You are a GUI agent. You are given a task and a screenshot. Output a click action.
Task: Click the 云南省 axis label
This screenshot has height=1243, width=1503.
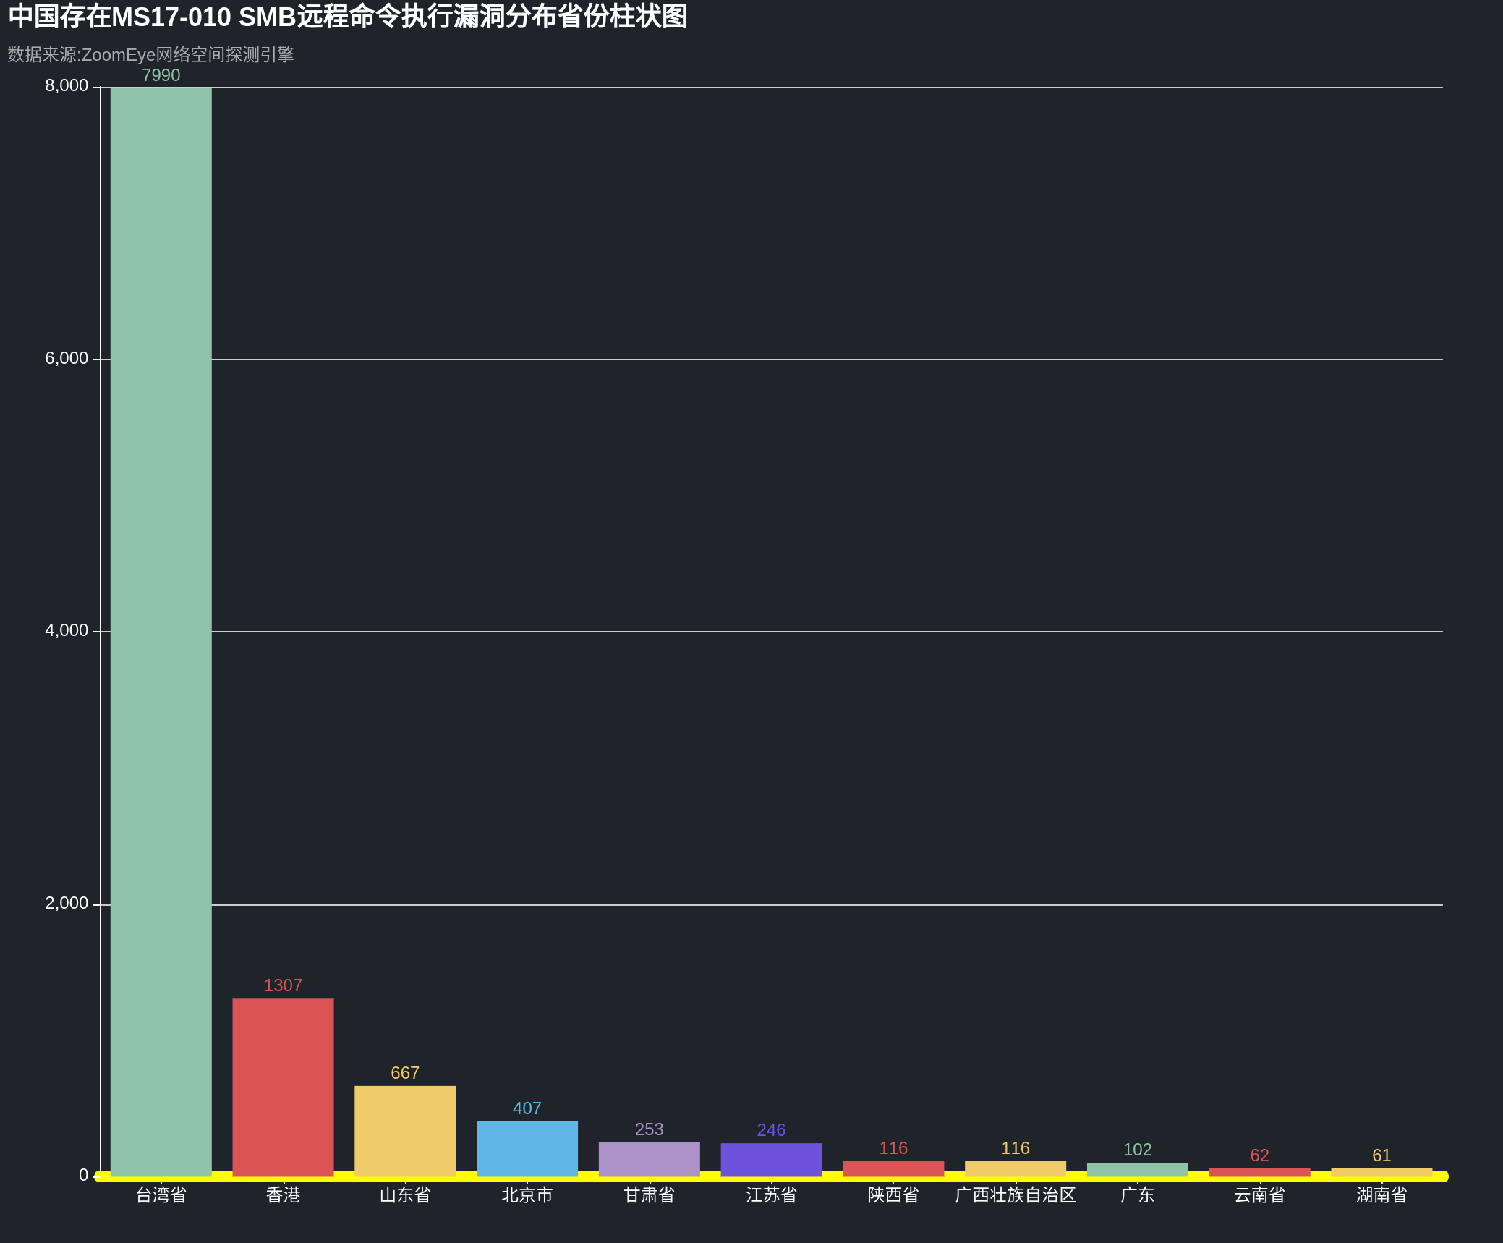pos(1259,1195)
